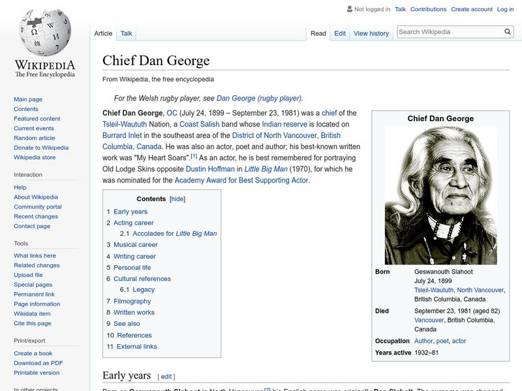522x391 pixels.
Task: Open the Tsleil-Waututh Nation link
Action: pos(125,124)
